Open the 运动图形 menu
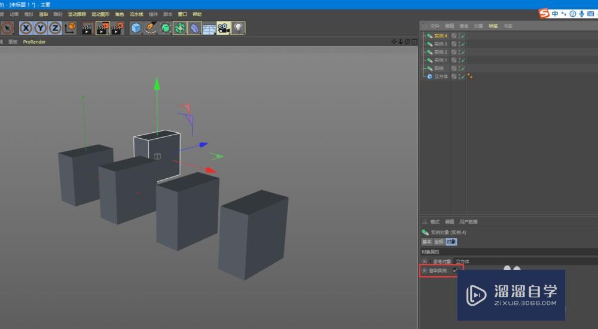 (x=100, y=14)
